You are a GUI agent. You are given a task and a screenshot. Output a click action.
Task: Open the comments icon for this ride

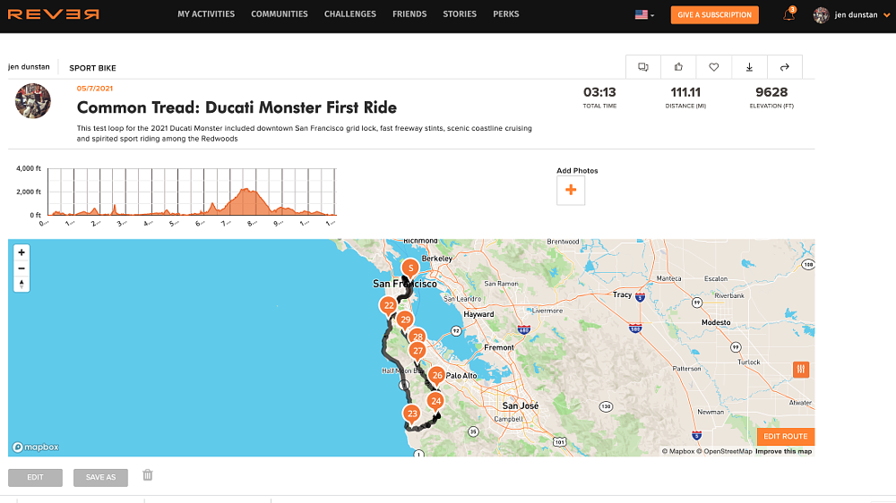[642, 67]
